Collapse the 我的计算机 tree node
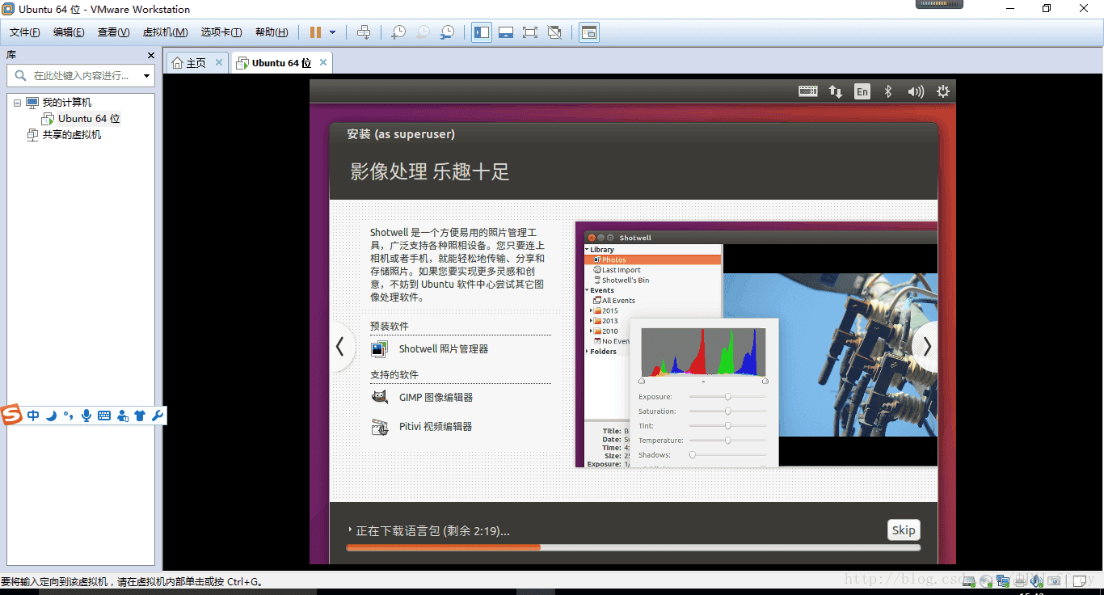1104x595 pixels. (17, 103)
